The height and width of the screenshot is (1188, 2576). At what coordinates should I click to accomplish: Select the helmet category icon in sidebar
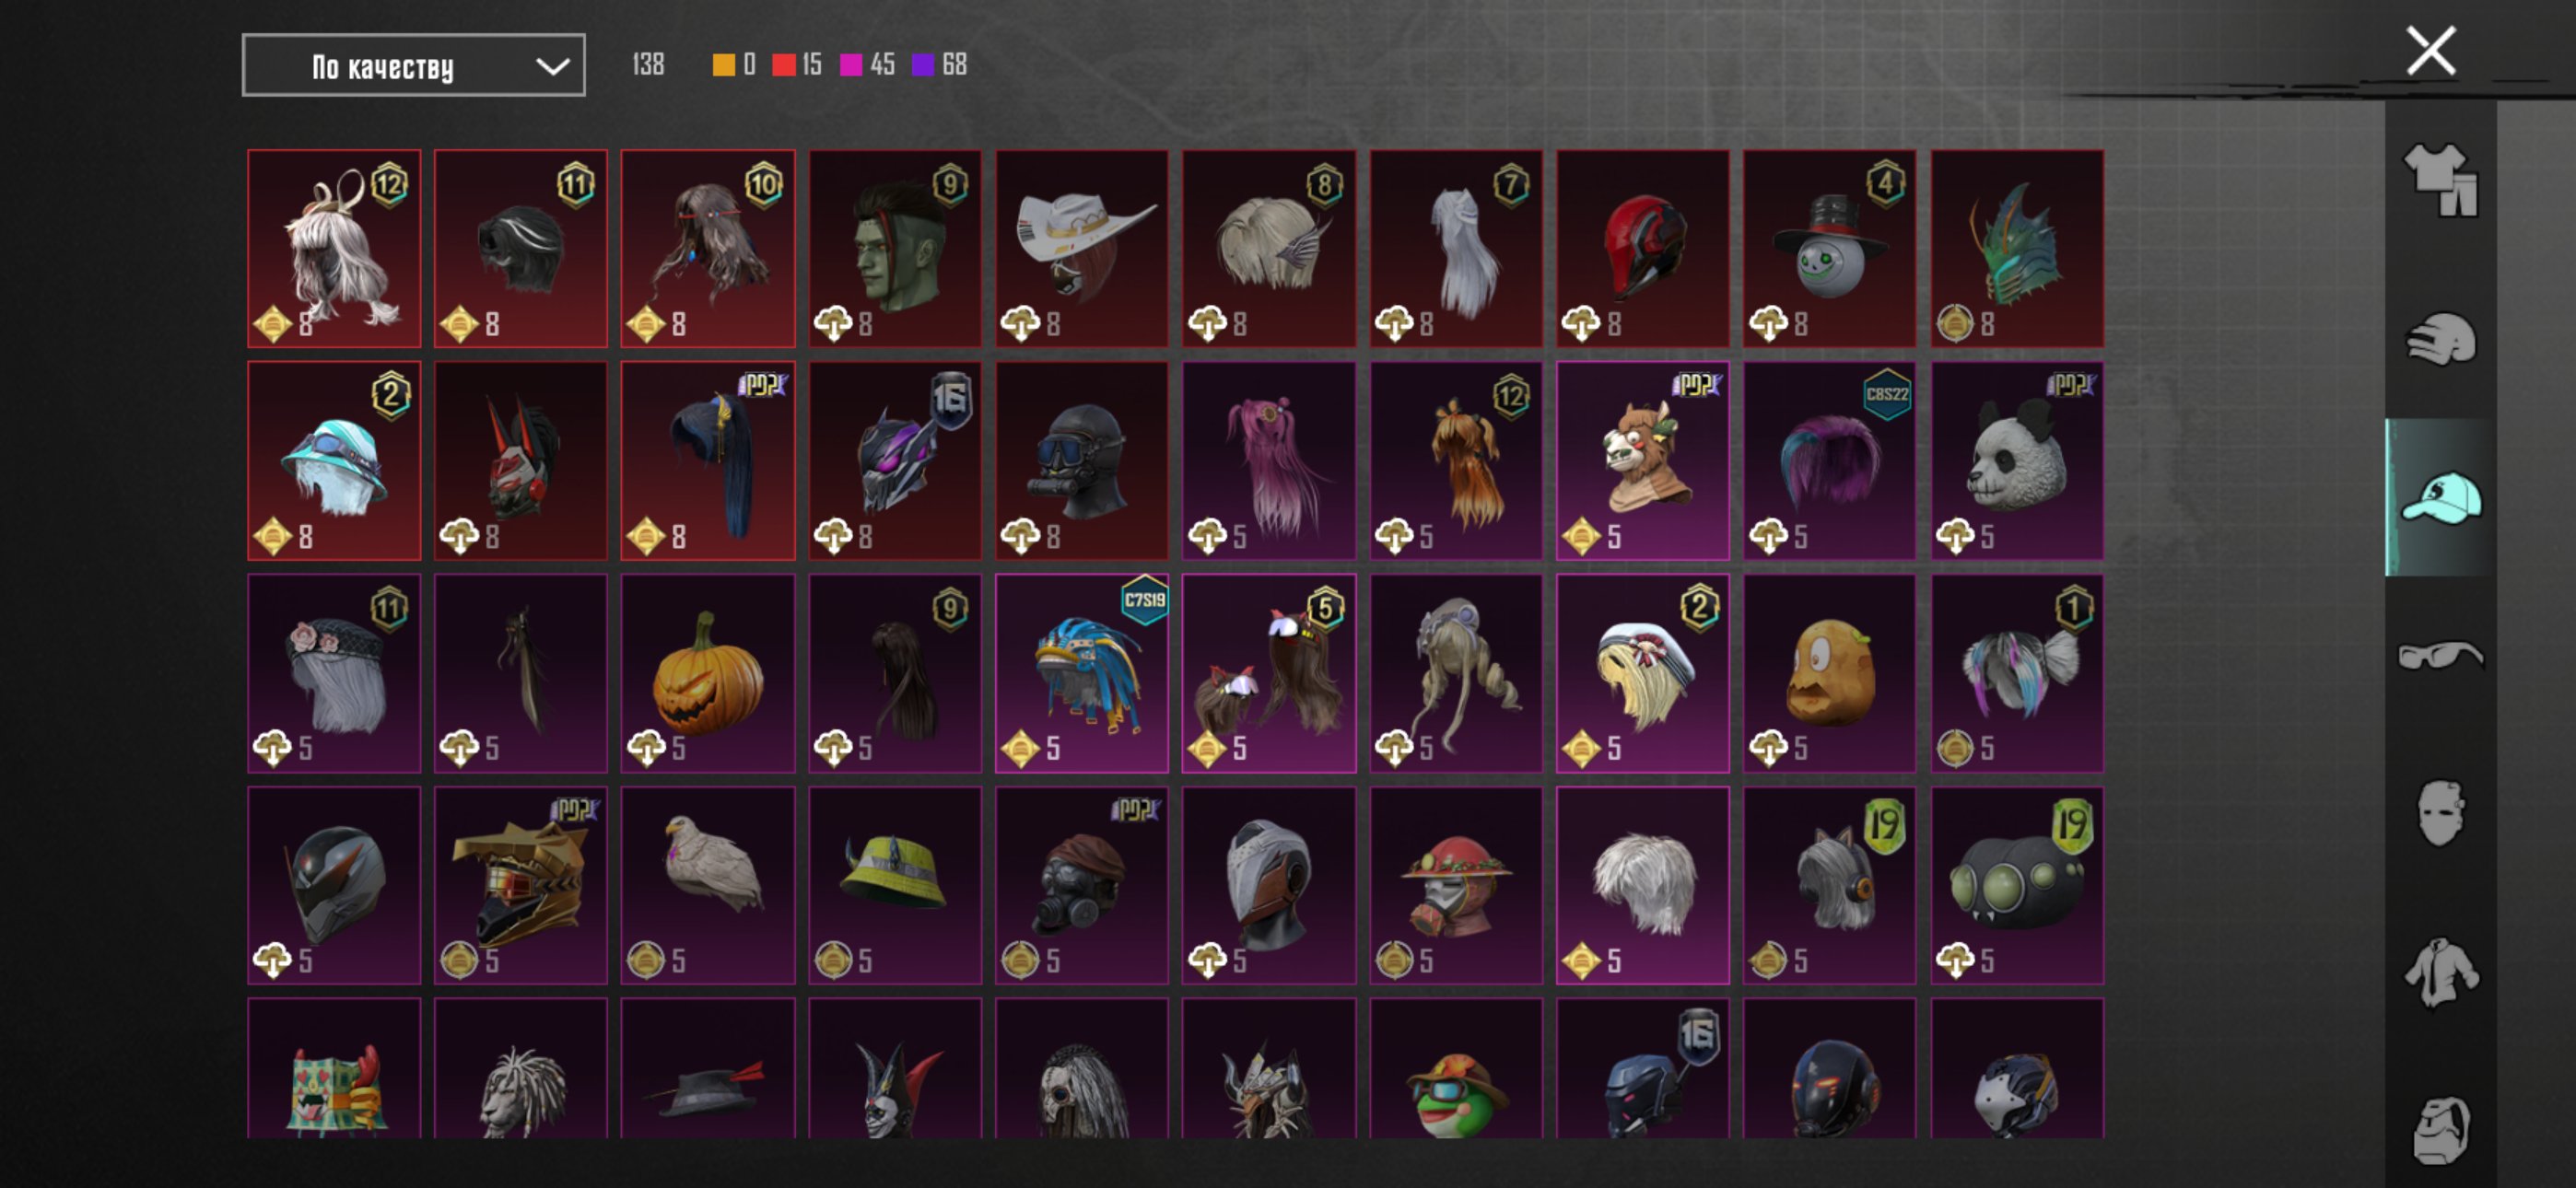(2440, 338)
